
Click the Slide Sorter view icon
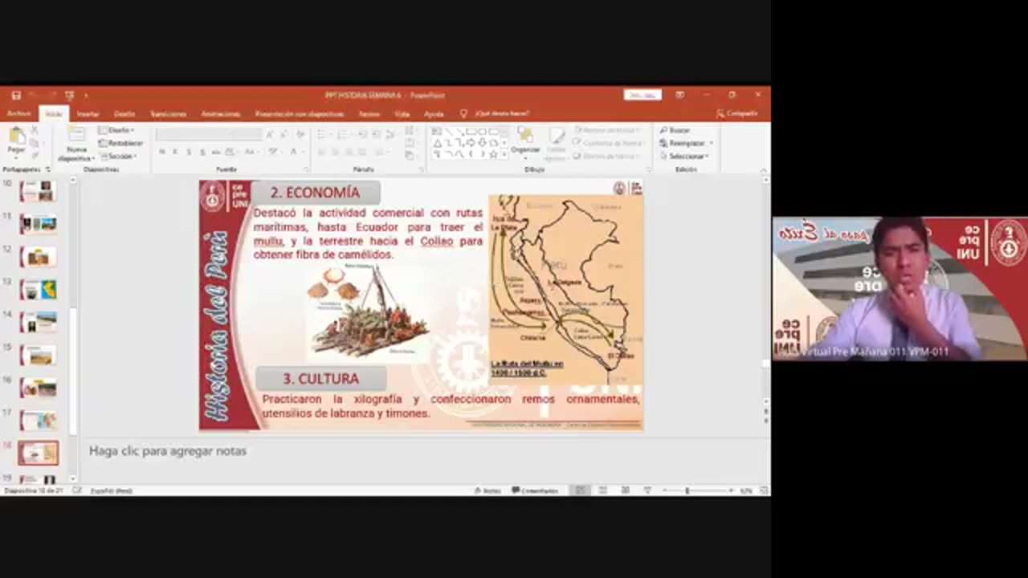602,490
